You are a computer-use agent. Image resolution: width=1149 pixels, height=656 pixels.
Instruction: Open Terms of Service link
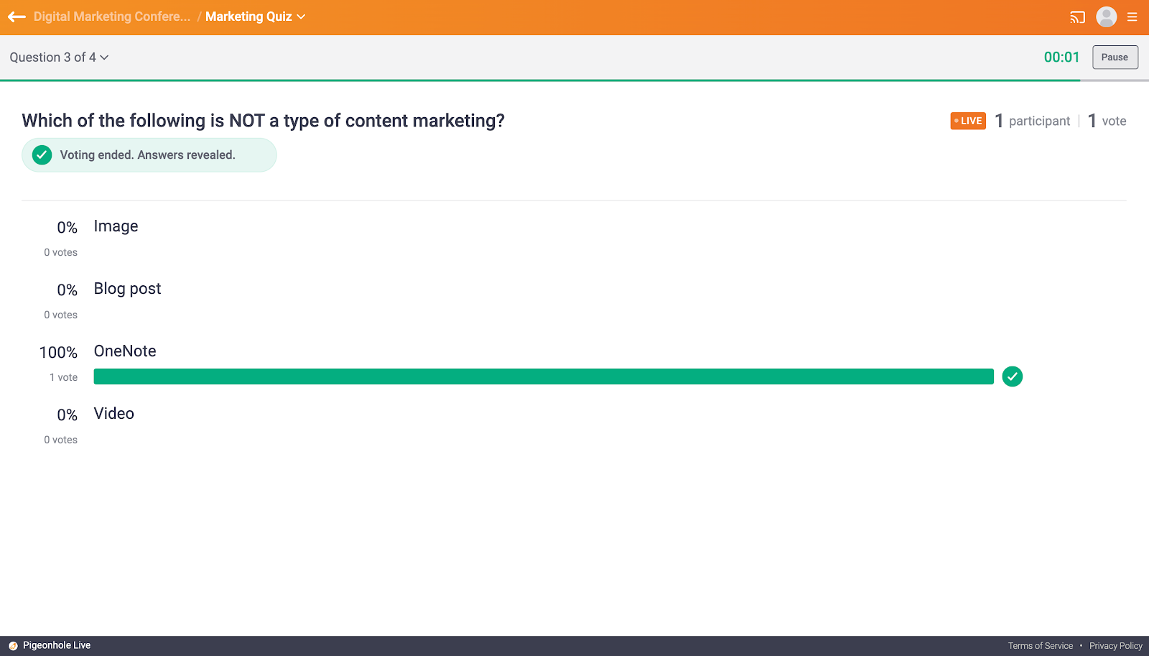click(x=1040, y=646)
